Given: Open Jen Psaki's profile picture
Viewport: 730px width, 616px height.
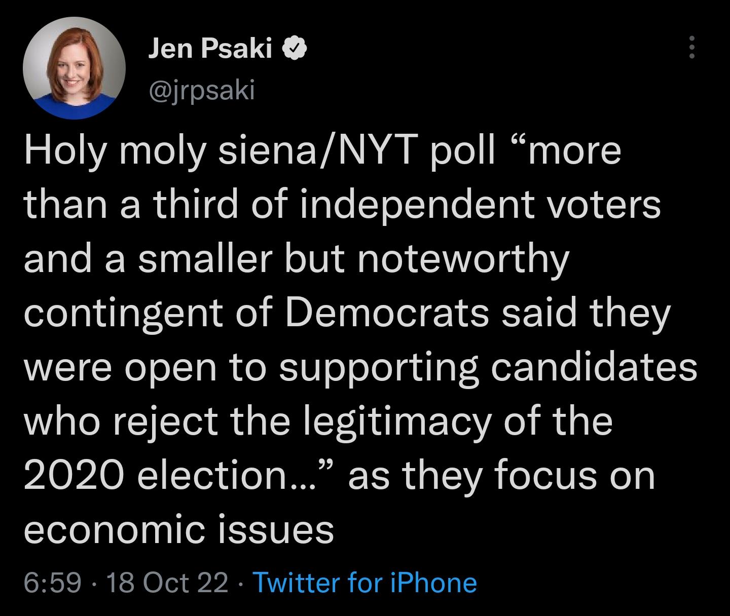Looking at the screenshot, I should pos(74,68).
